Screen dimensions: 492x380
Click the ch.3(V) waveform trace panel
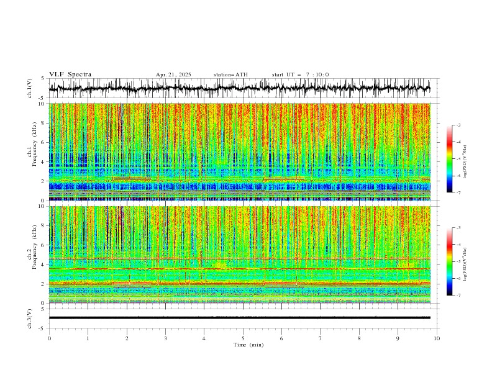[244, 319]
